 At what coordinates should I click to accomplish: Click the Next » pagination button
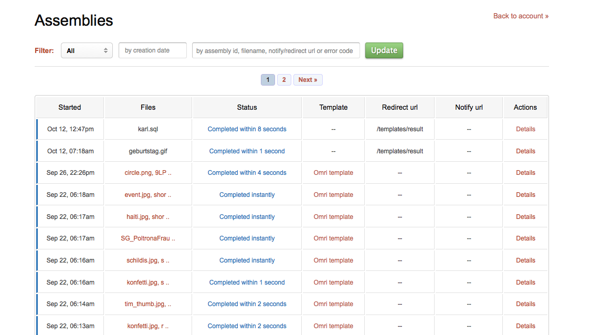click(308, 80)
